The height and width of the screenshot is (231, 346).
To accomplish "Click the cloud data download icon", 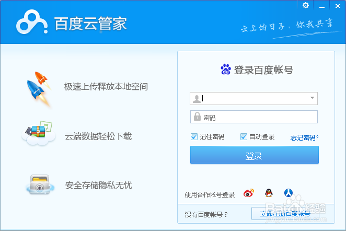I will point(39,133).
